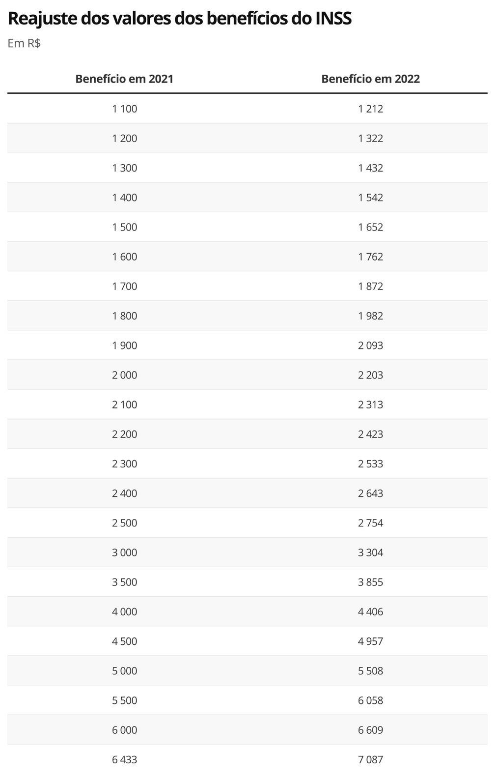Select the 1 900 benefit cell
The height and width of the screenshot is (781, 495).
pos(125,346)
